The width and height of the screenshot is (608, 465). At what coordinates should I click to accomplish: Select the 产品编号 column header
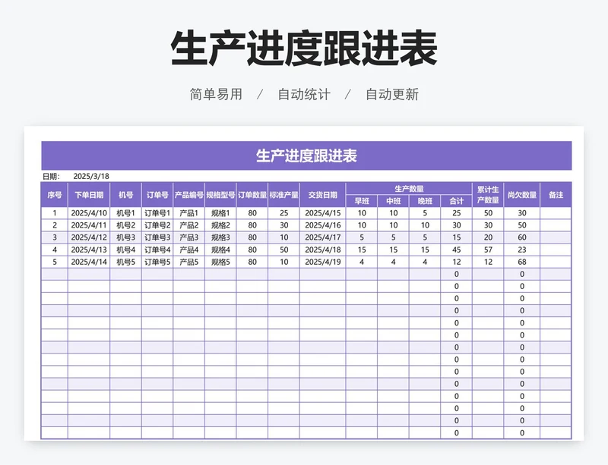188,195
